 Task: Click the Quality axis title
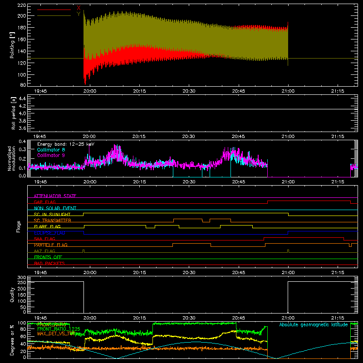pos(12,294)
